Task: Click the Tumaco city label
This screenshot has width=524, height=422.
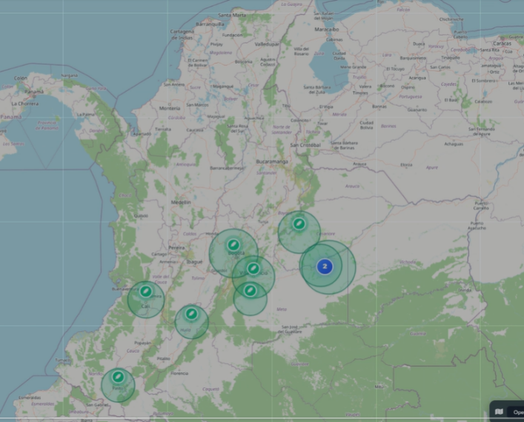Action: tap(63, 361)
